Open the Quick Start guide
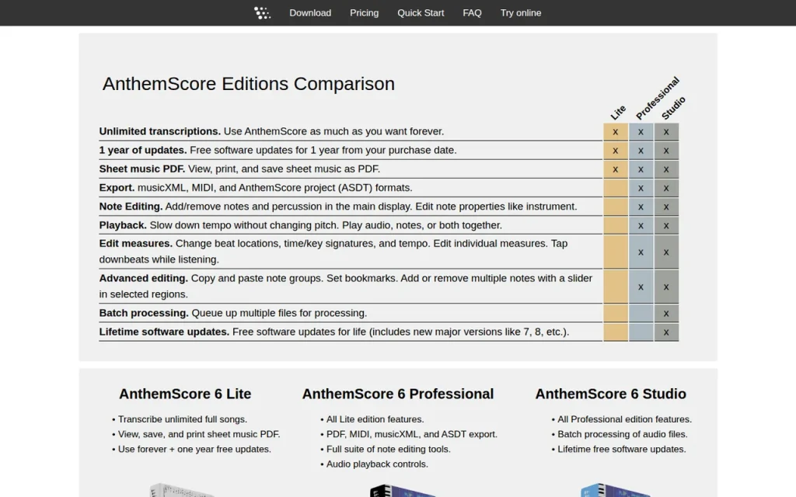This screenshot has height=497, width=796. click(x=421, y=12)
